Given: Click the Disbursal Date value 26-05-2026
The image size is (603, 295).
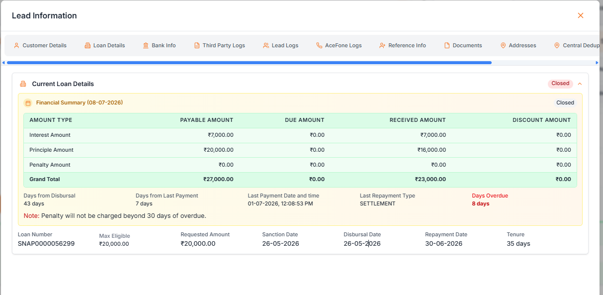Looking at the screenshot, I should (362, 244).
